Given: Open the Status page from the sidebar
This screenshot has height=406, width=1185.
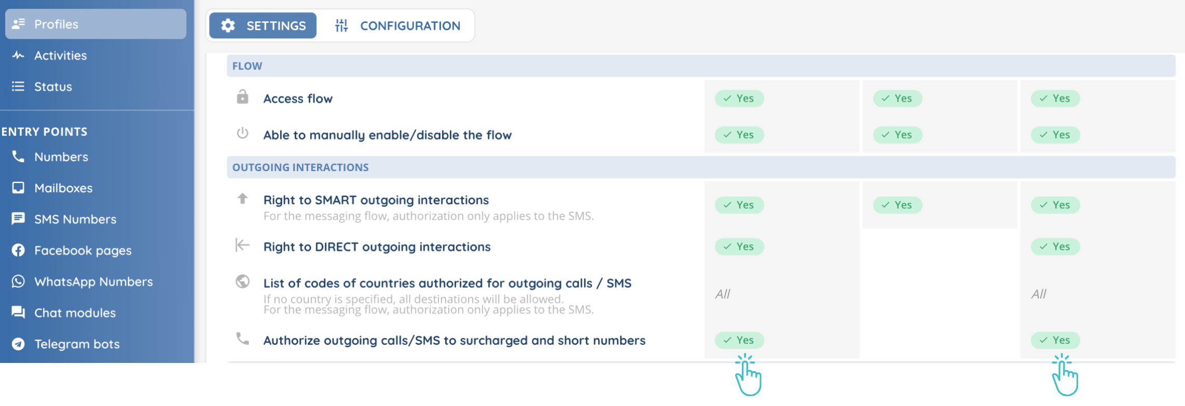Looking at the screenshot, I should pyautogui.click(x=52, y=86).
